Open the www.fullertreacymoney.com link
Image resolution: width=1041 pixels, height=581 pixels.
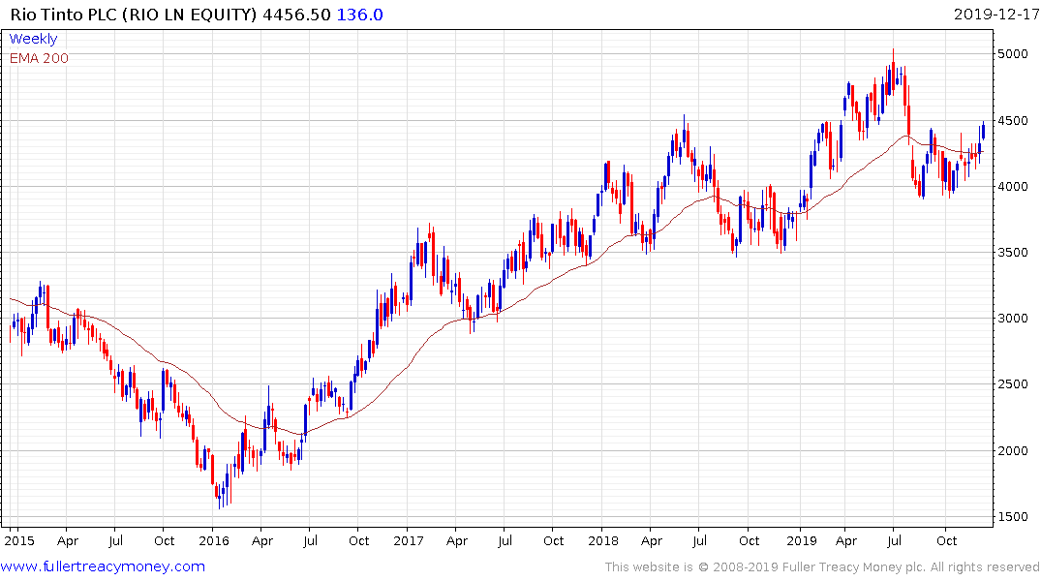coord(103,566)
